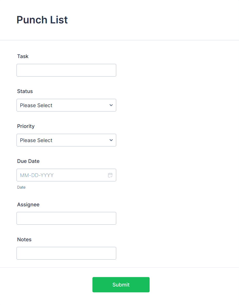Focus the Assignee input box
This screenshot has height=305, width=239.
click(x=66, y=218)
